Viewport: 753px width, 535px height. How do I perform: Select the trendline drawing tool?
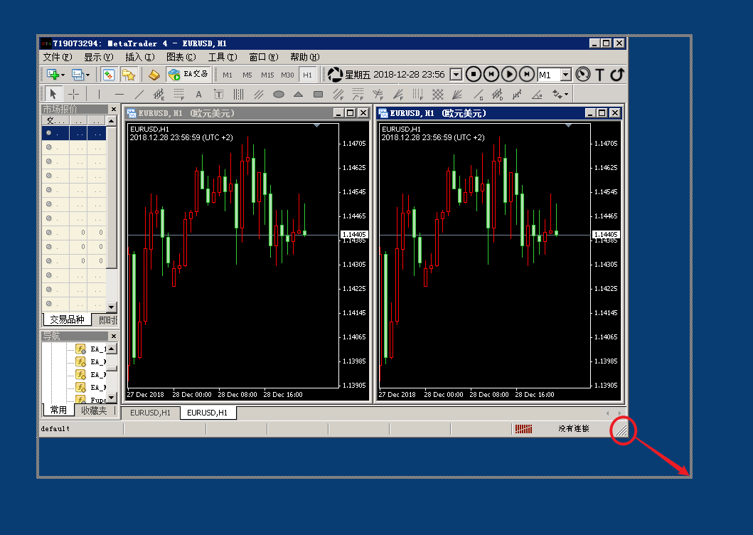tap(139, 94)
